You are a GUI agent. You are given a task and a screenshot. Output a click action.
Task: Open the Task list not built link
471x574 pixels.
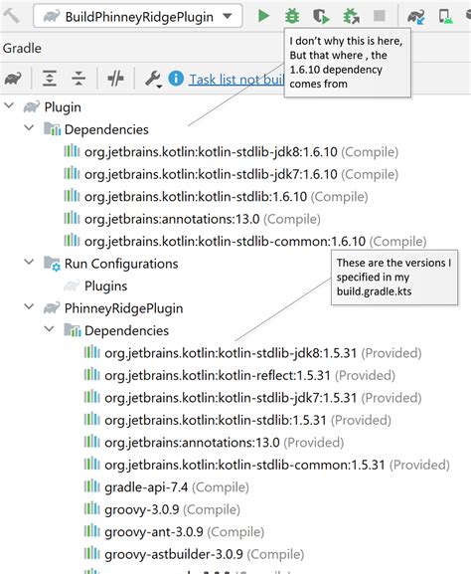[236, 79]
